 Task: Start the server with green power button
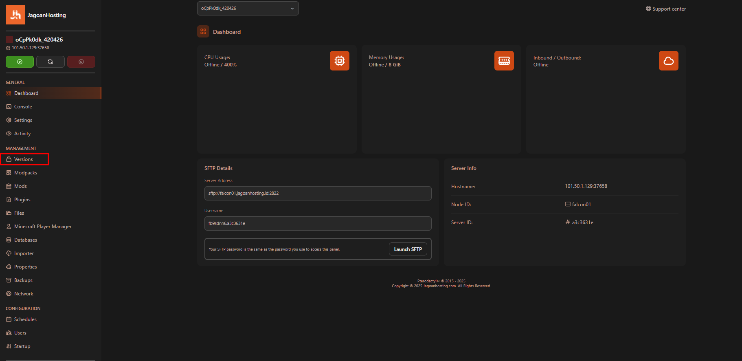[x=20, y=62]
